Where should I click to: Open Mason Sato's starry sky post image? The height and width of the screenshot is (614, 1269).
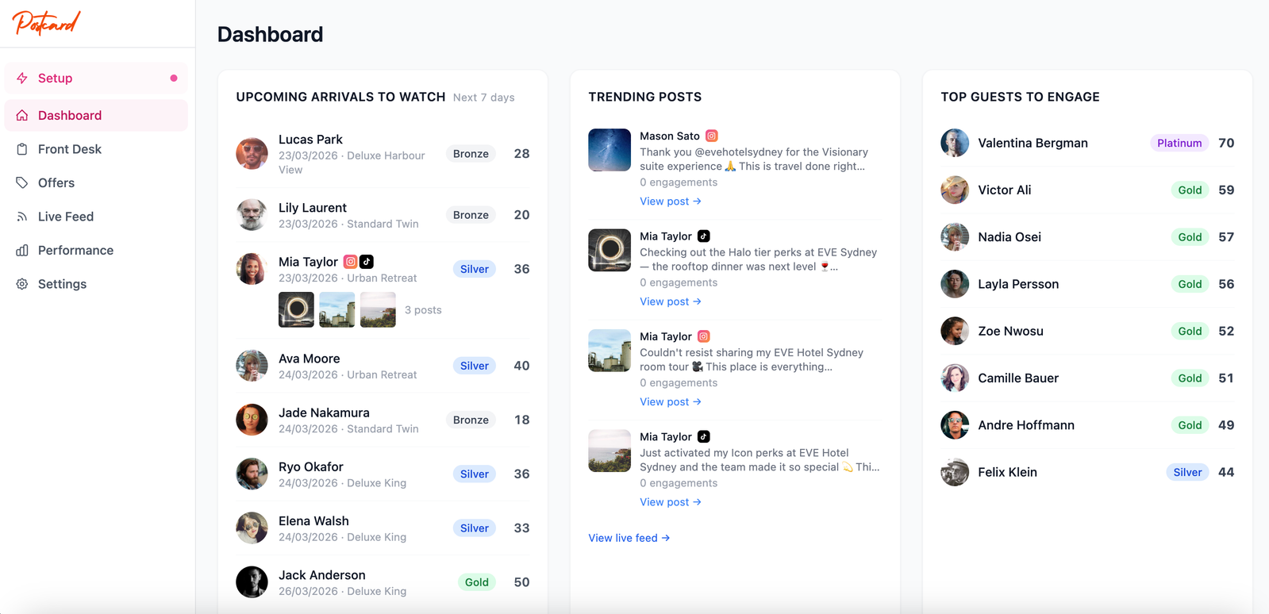(x=610, y=150)
